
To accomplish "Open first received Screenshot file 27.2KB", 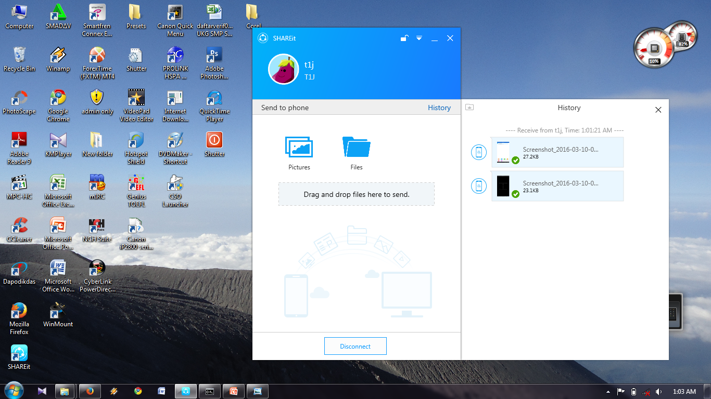I will tap(557, 152).
